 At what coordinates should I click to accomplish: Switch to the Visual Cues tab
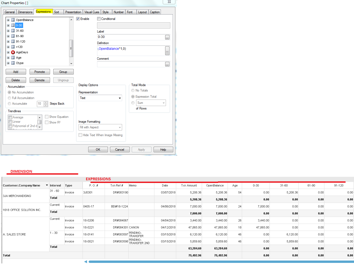click(x=92, y=12)
